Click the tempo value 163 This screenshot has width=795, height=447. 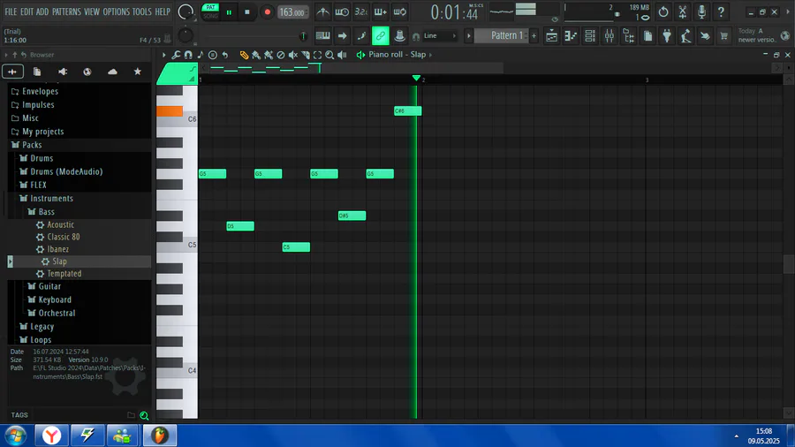[292, 12]
